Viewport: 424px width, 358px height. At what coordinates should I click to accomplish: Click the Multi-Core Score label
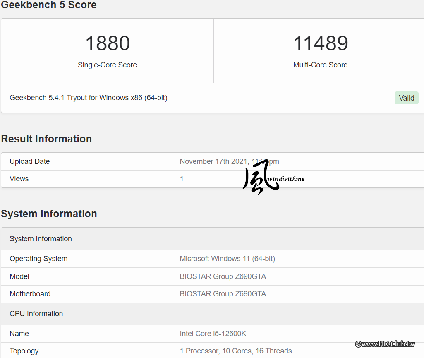[321, 65]
